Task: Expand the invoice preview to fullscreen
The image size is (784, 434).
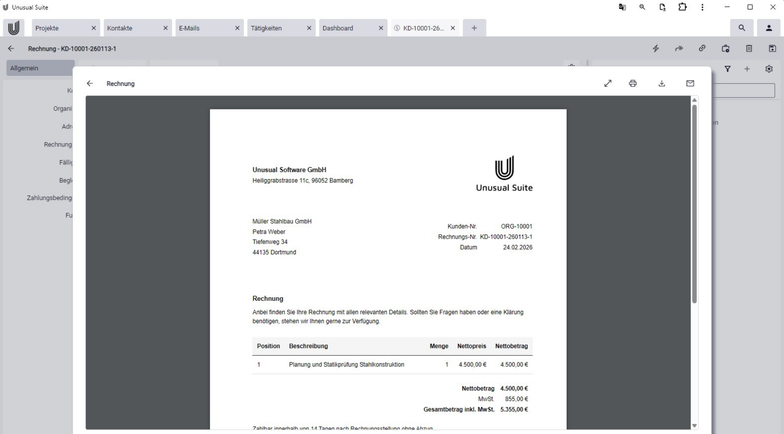Action: (x=608, y=83)
